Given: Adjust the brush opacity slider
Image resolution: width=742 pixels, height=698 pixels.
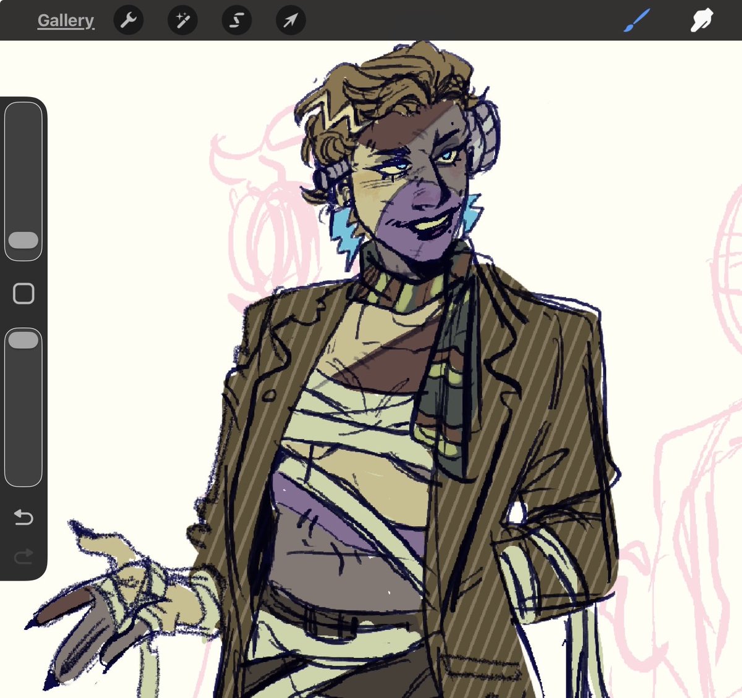Looking at the screenshot, I should tap(23, 407).
